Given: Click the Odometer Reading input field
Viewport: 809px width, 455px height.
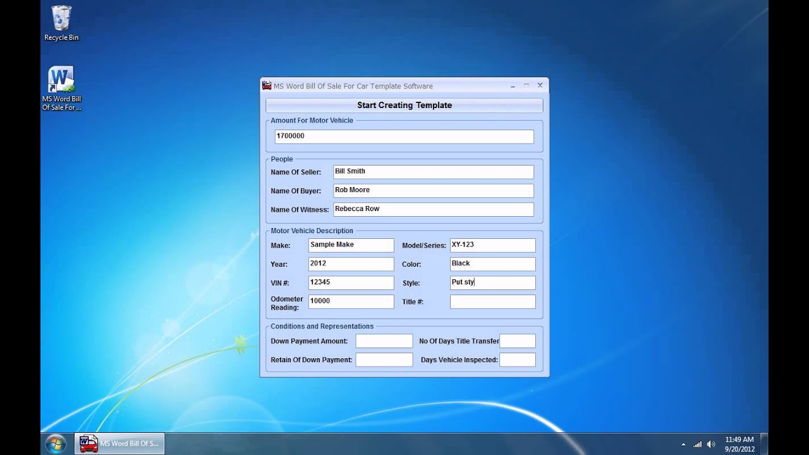Looking at the screenshot, I should (x=351, y=302).
